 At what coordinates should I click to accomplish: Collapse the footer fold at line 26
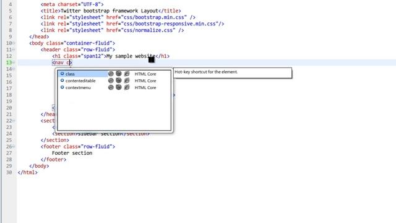[14, 146]
